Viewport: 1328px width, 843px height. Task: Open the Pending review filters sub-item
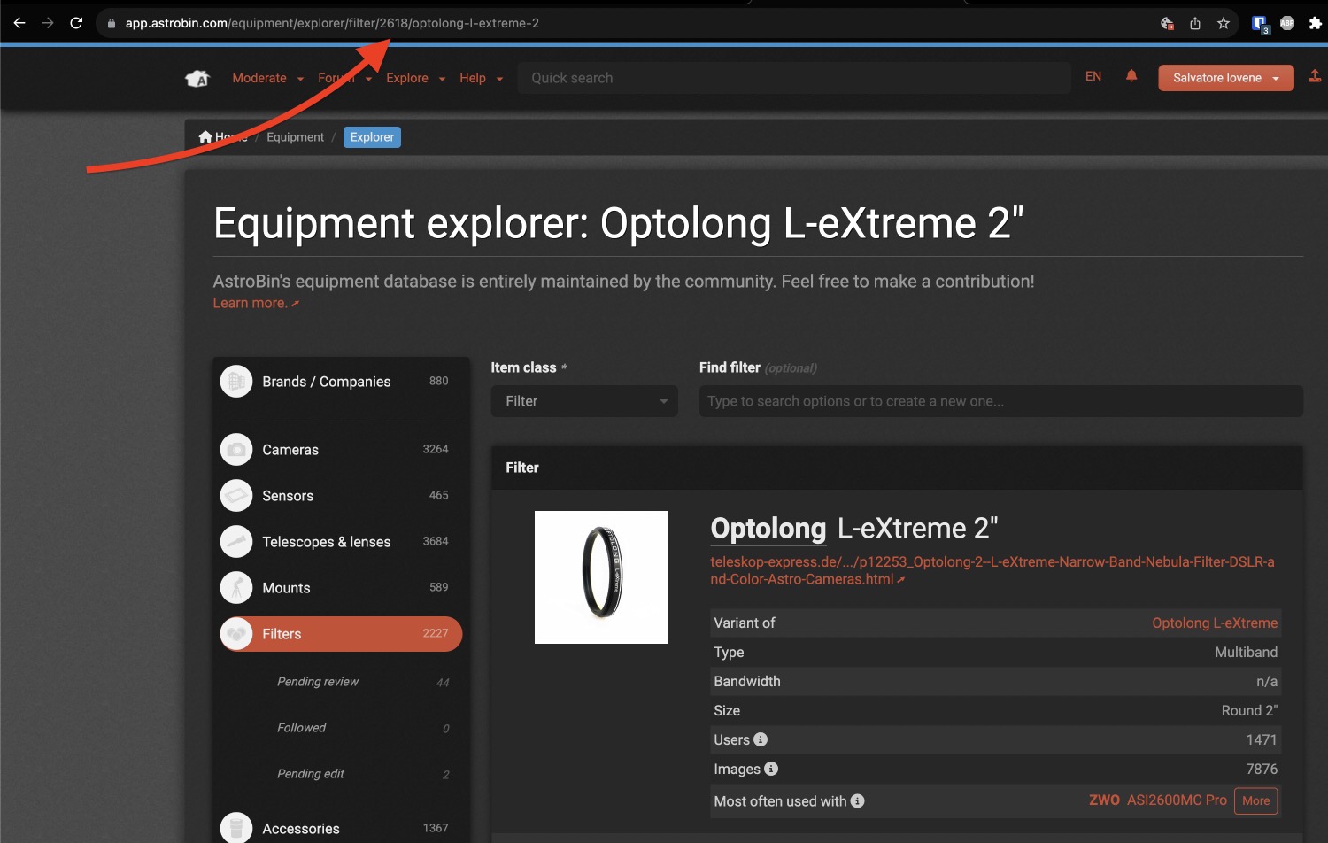click(x=317, y=682)
